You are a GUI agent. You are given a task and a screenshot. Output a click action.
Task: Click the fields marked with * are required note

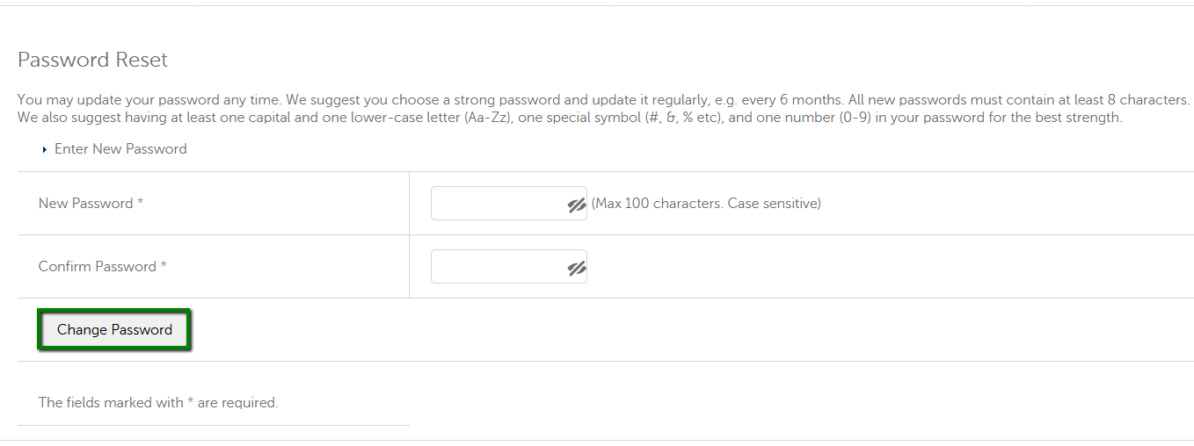tap(158, 403)
